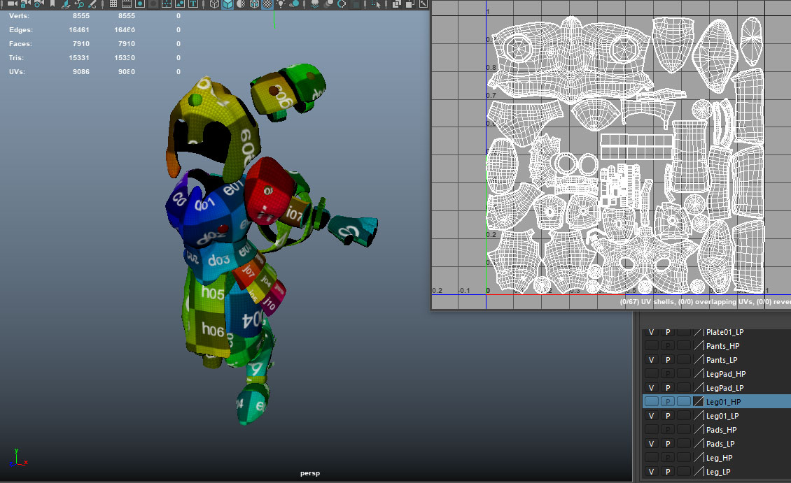Viewport: 791px width, 483px height.
Task: Click the Tris: heads-up display label
Action: coord(16,57)
